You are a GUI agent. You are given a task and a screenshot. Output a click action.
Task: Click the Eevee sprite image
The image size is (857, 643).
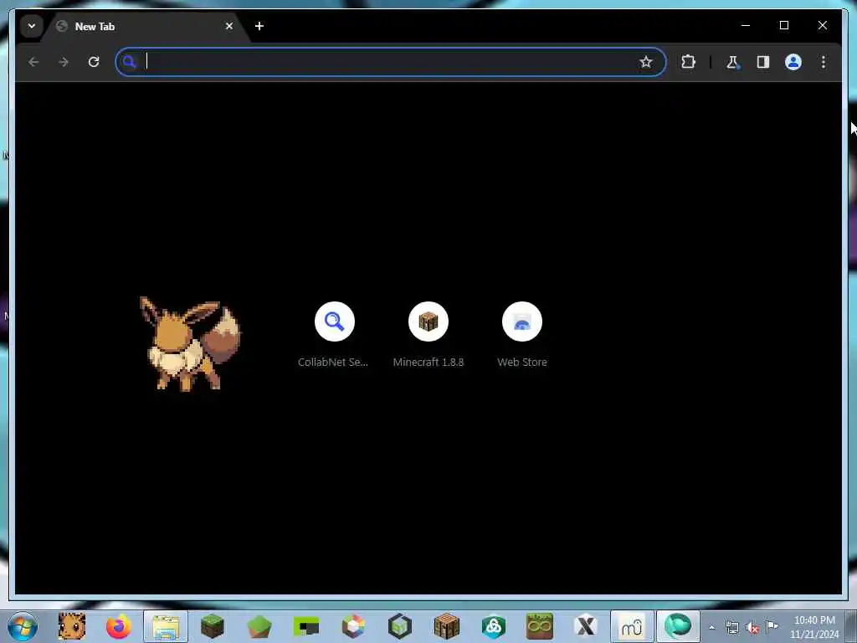pos(190,343)
